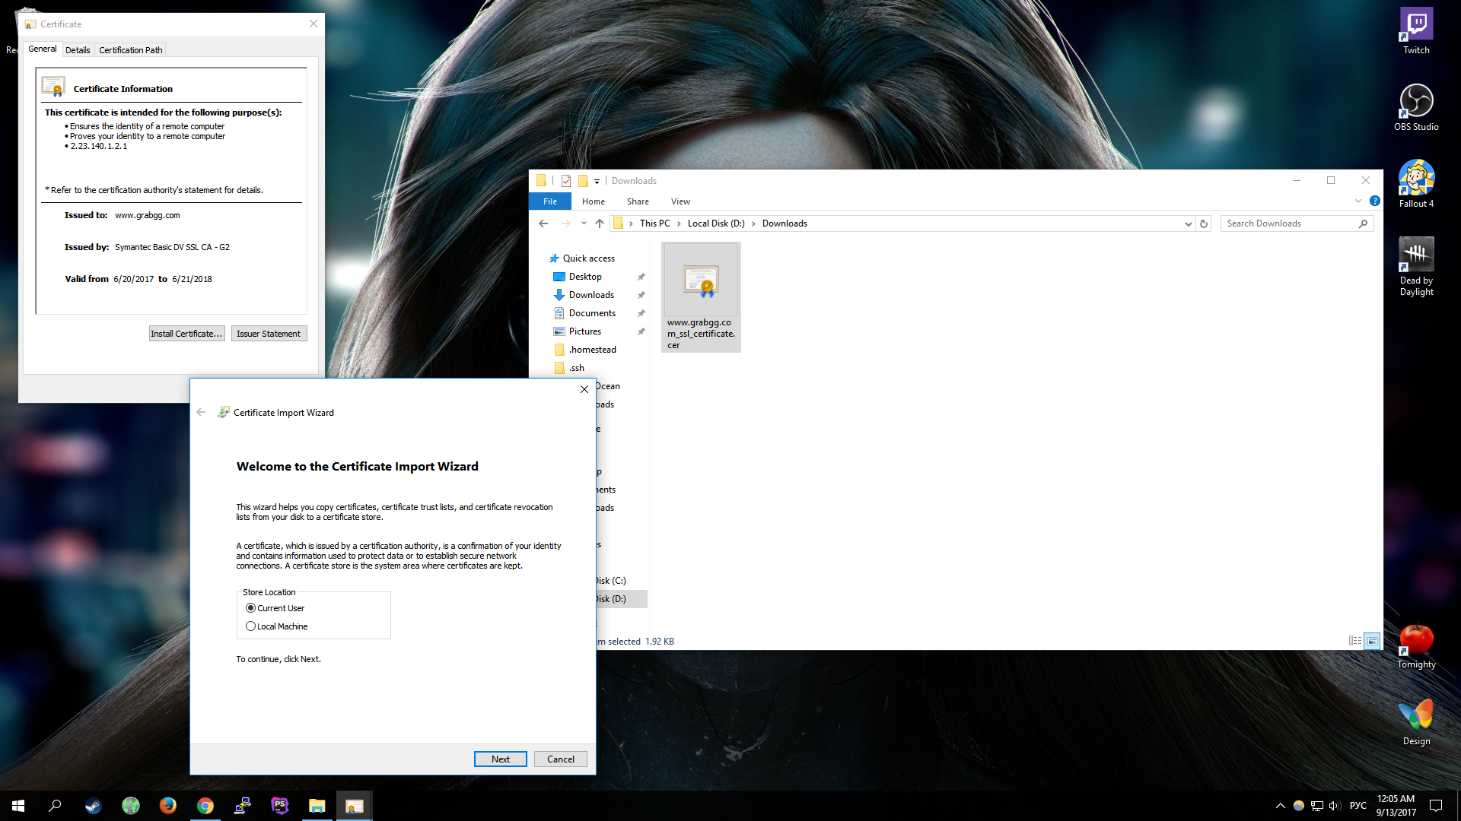Go back in Downloads explorer window
1461x821 pixels.
(543, 223)
